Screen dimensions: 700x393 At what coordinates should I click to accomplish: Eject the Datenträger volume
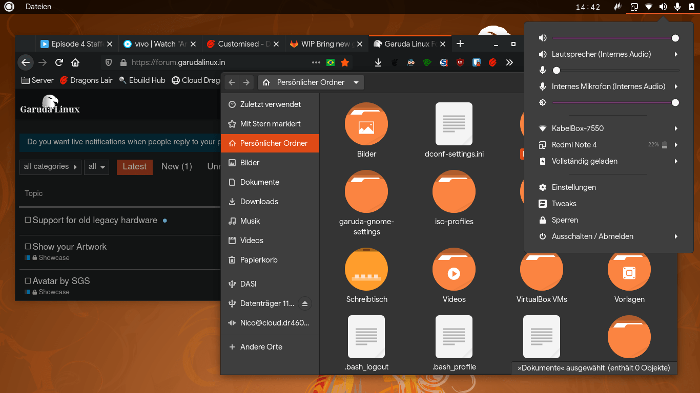[x=304, y=303]
